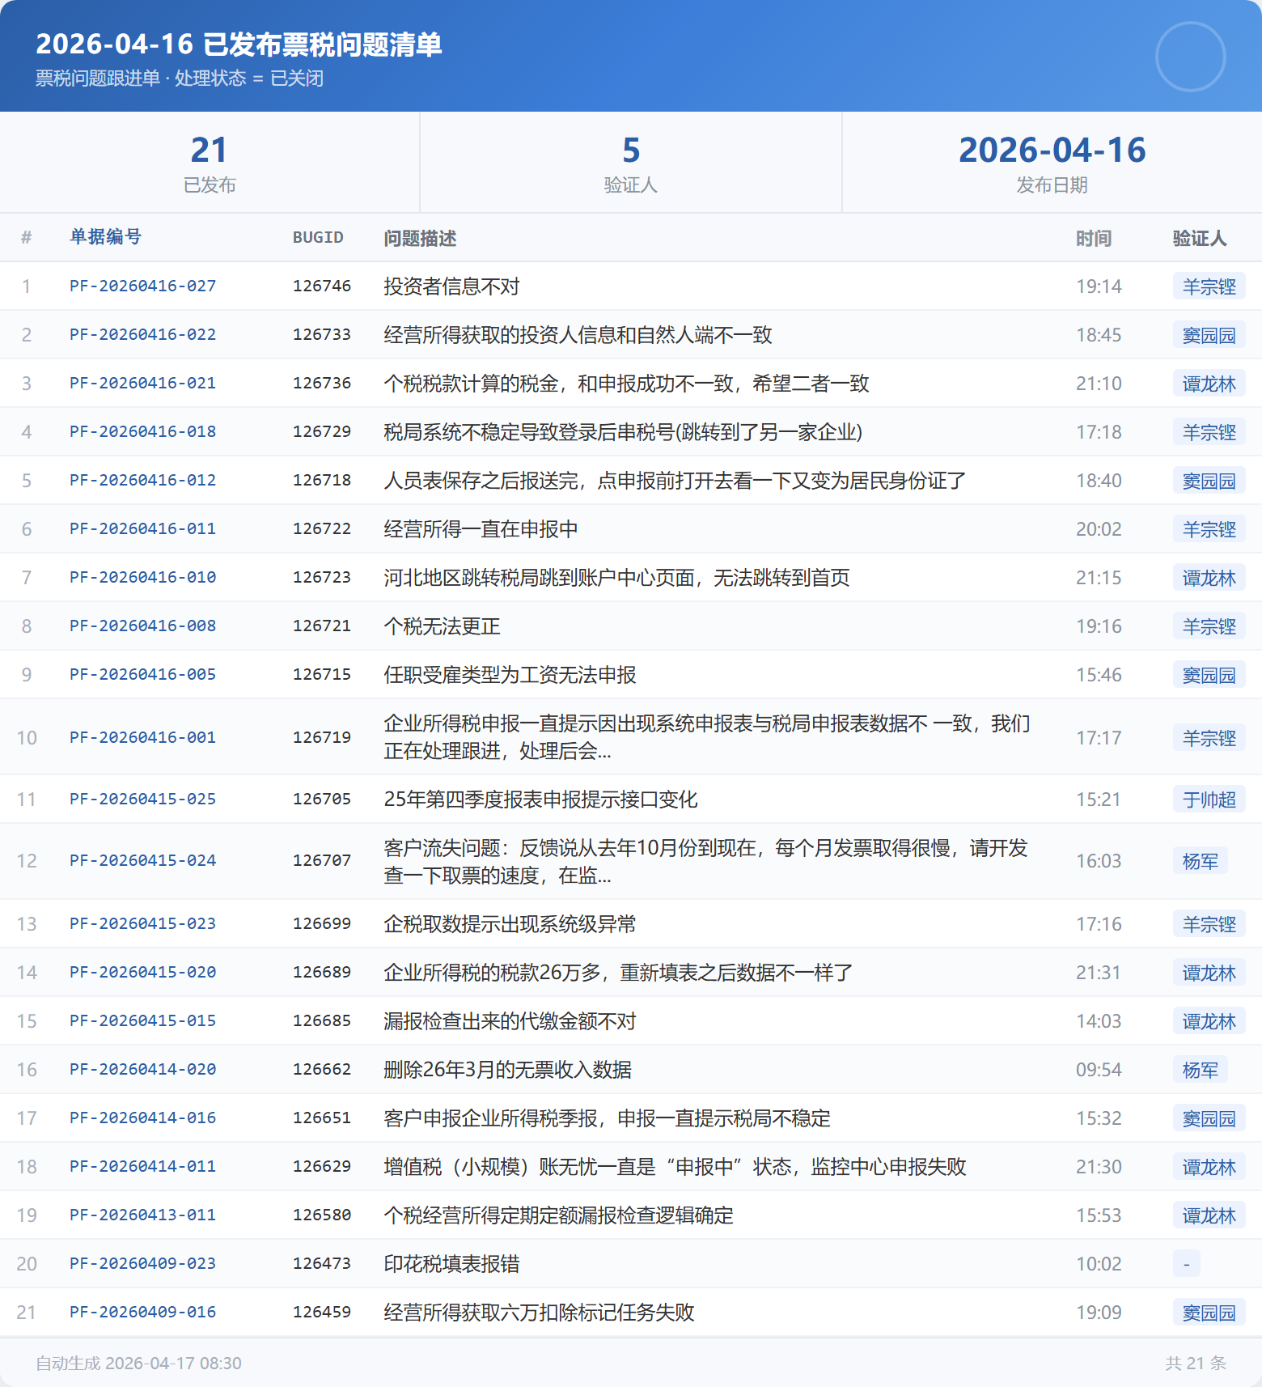Click the 发布日期 2026-04-16 summary stat
This screenshot has width=1262, height=1387.
pos(1052,163)
